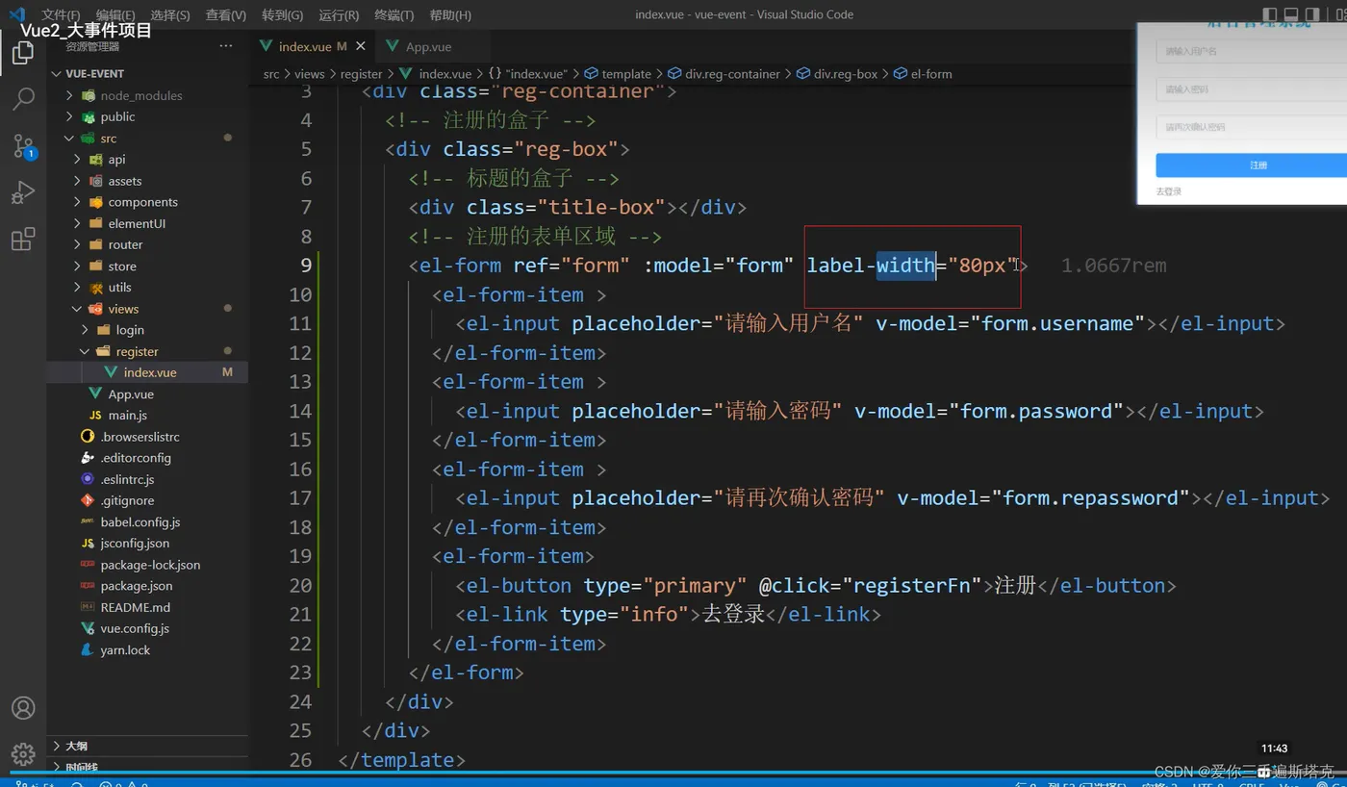Open the Run and Debug view

[23, 192]
